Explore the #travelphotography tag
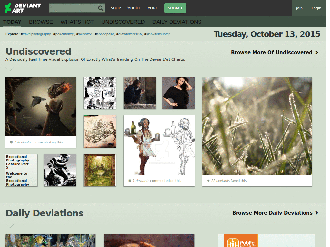The image size is (330, 247). 36,34
